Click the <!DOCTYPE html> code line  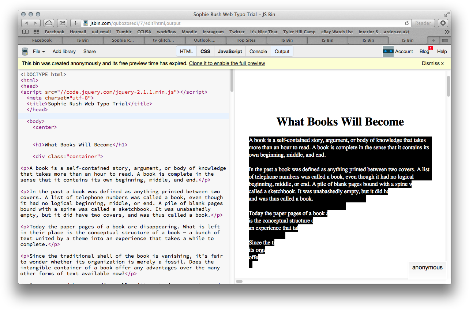click(x=43, y=74)
